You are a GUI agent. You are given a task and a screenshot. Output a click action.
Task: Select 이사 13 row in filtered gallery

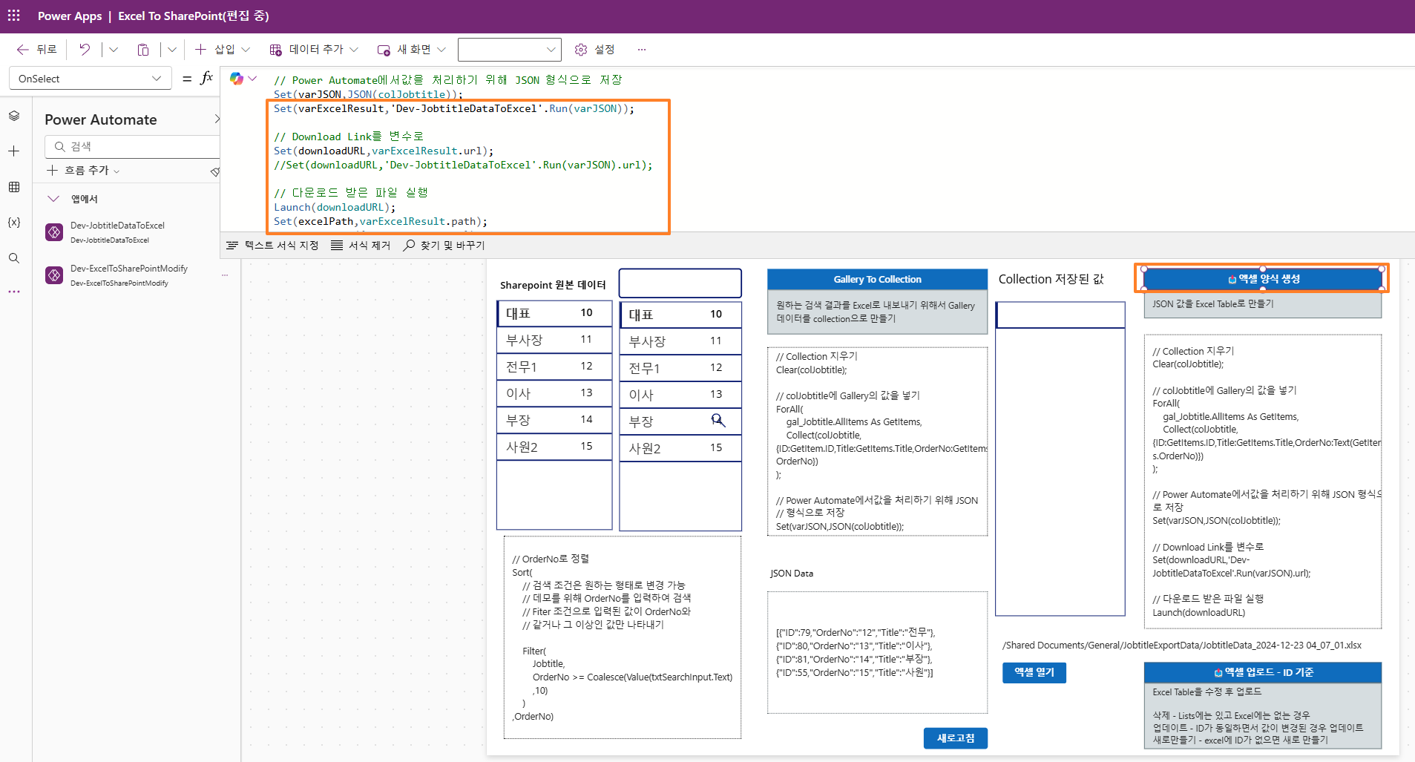[680, 395]
